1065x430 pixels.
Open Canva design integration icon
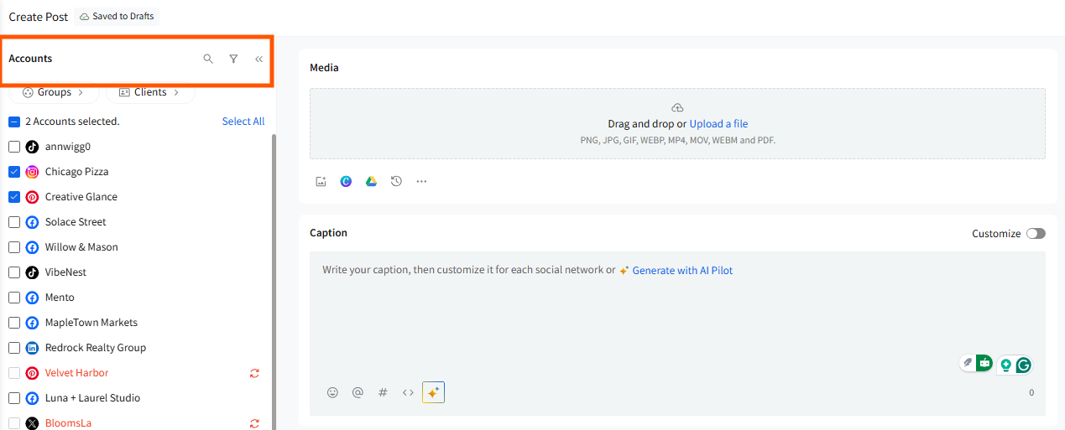[346, 181]
